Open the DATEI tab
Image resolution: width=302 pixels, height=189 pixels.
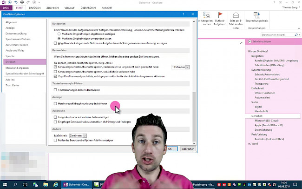coord(6,8)
